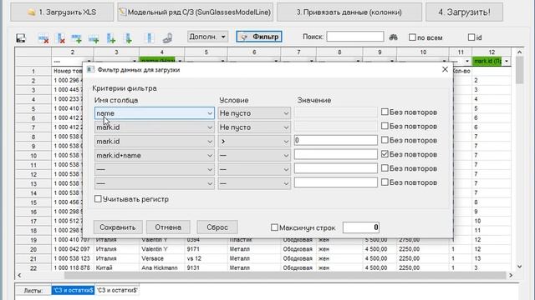
Task: Click the Ana Hickmann cell
Action: [161, 267]
